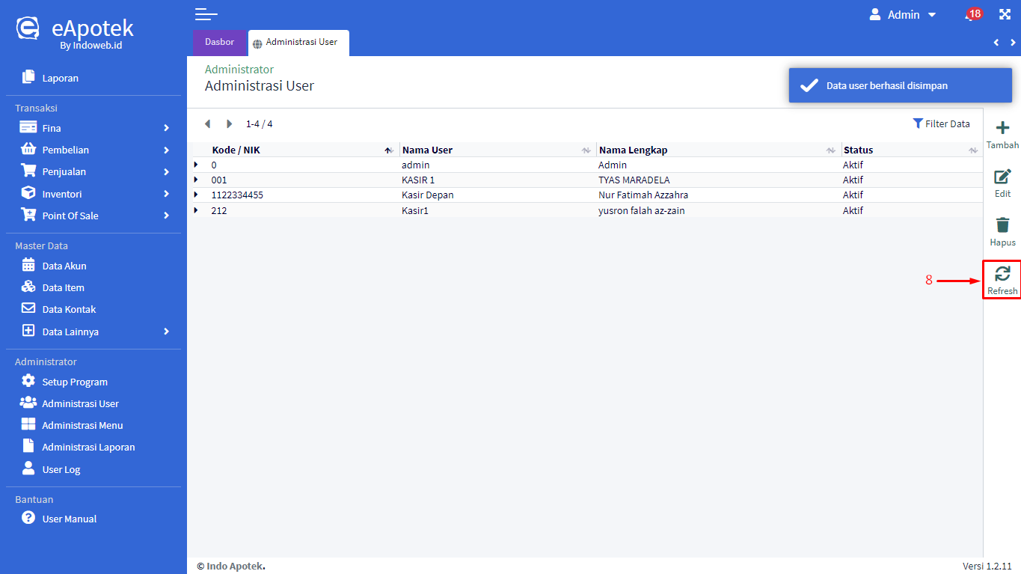Click the Hapus trash icon
The width and height of the screenshot is (1021, 574).
(1002, 225)
